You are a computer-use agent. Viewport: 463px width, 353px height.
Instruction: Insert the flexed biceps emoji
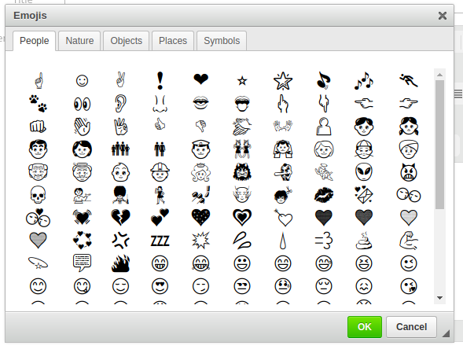pyautogui.click(x=409, y=241)
